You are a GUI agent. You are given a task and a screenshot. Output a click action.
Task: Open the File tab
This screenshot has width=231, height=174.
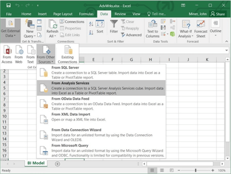point(9,14)
